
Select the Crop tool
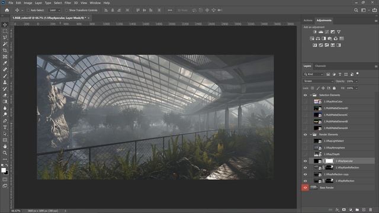[x=5, y=50]
